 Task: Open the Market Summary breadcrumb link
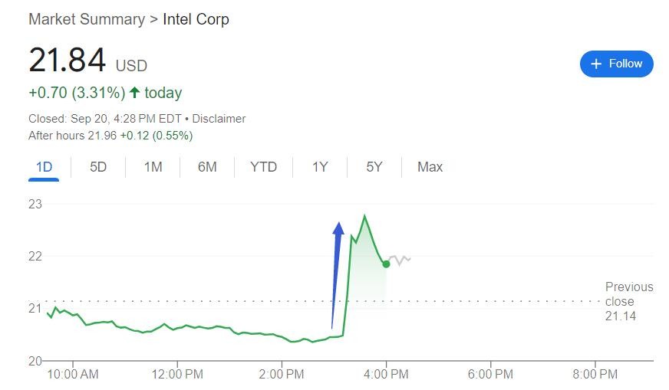click(86, 19)
